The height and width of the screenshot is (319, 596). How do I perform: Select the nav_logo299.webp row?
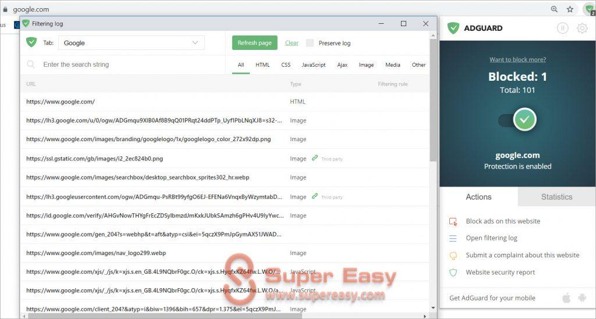tap(225, 253)
